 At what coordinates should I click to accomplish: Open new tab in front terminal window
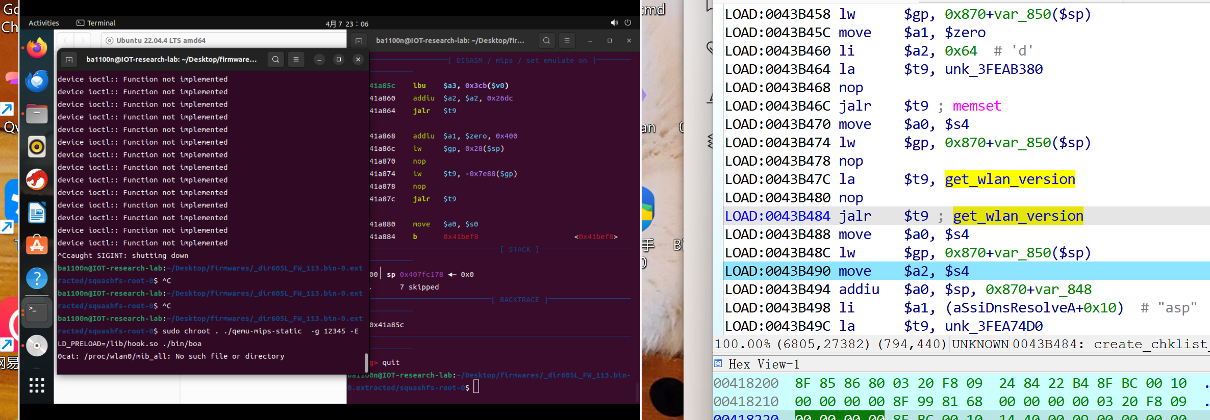click(x=69, y=60)
